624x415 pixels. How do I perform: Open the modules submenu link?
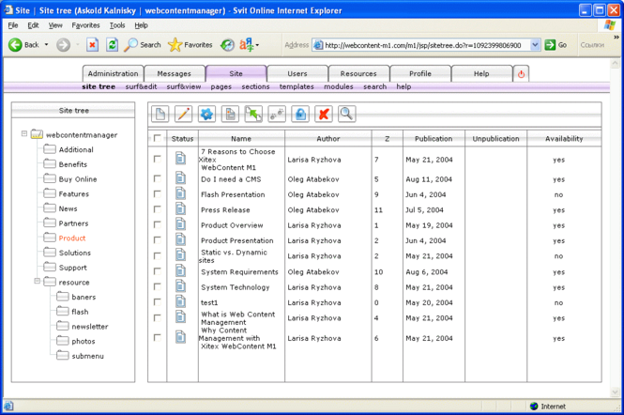coord(338,86)
